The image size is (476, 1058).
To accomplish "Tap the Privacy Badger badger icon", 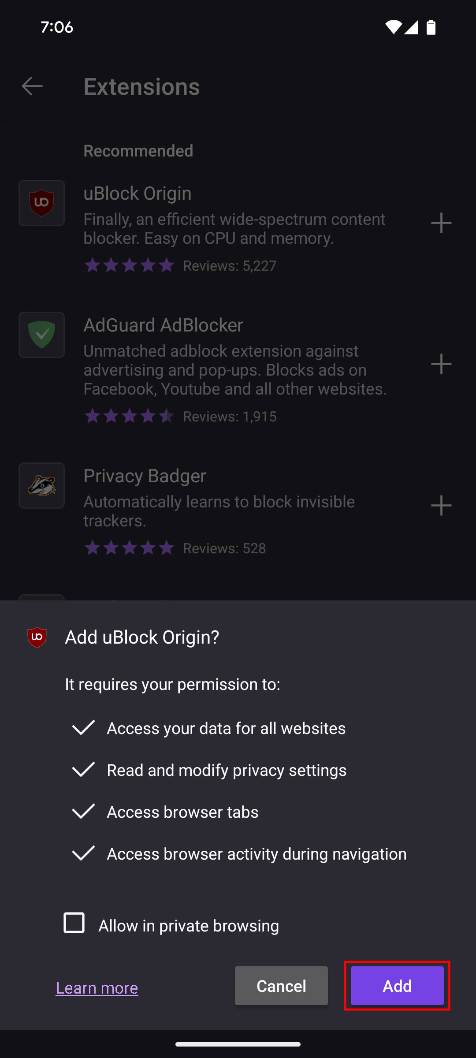I will coord(42,486).
